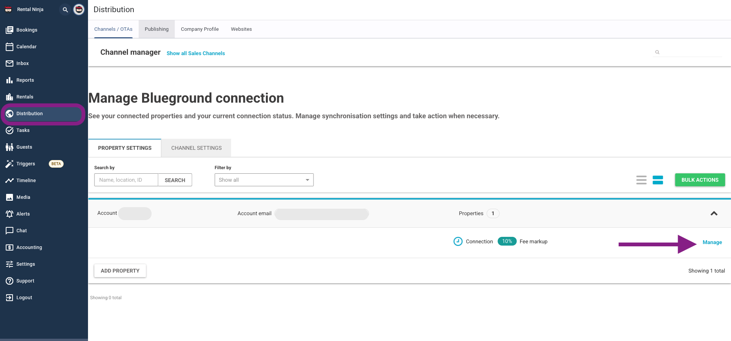Collapse the account row chevron
The image size is (731, 341).
pos(714,214)
